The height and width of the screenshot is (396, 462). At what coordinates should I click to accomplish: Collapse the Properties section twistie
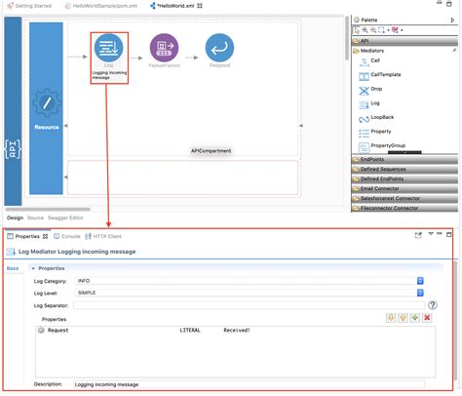coord(33,268)
